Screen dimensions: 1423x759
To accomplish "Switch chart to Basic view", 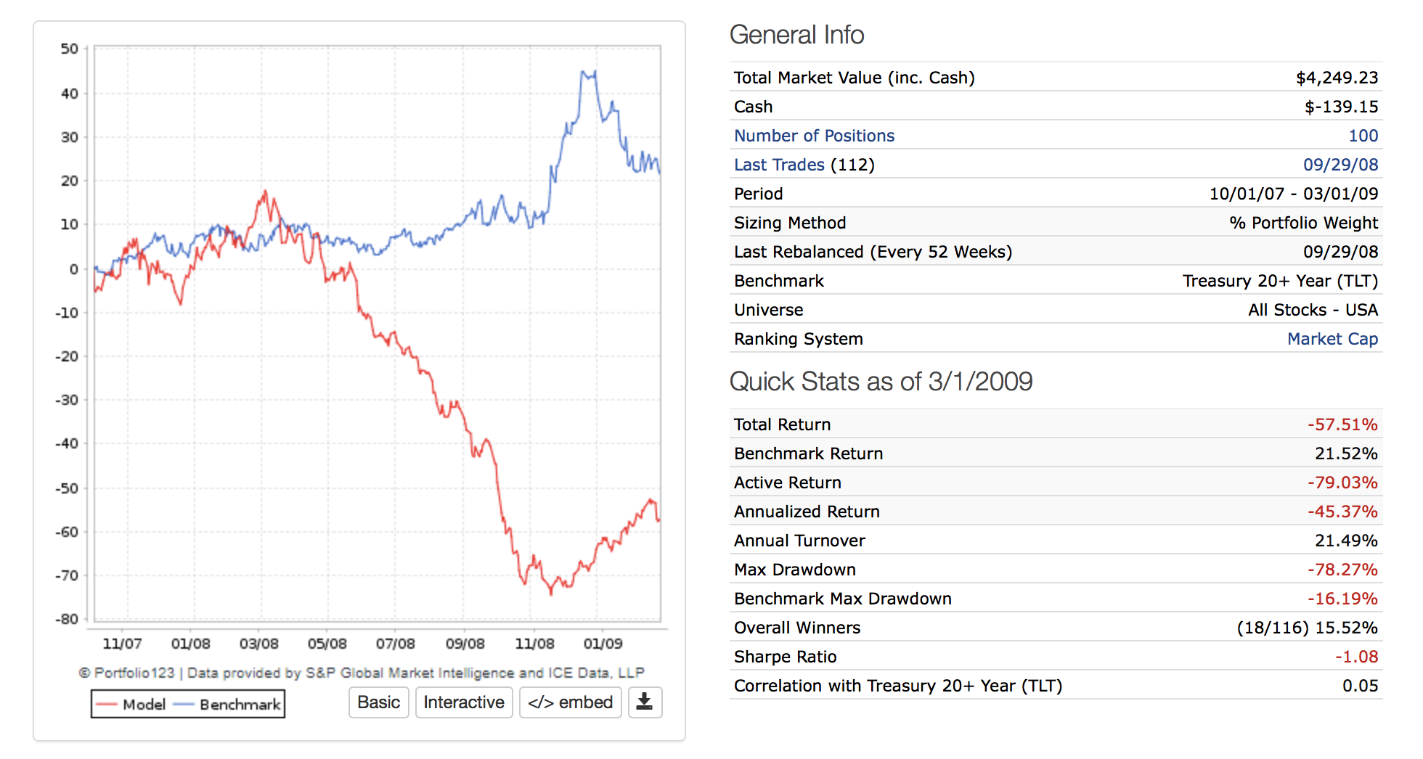I will click(378, 702).
